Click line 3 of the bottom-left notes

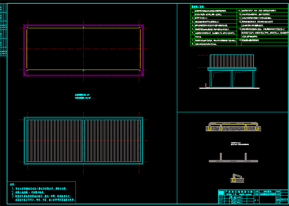[x=41, y=196]
